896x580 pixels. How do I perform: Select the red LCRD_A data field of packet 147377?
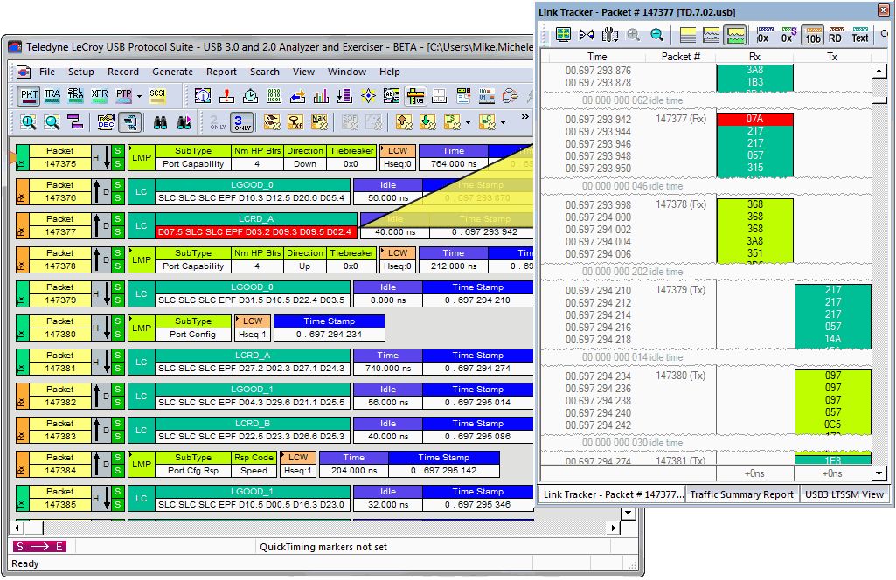click(254, 232)
